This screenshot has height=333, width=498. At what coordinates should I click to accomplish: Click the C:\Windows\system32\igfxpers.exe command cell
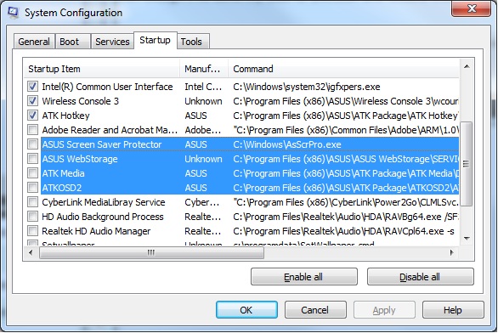pos(307,87)
